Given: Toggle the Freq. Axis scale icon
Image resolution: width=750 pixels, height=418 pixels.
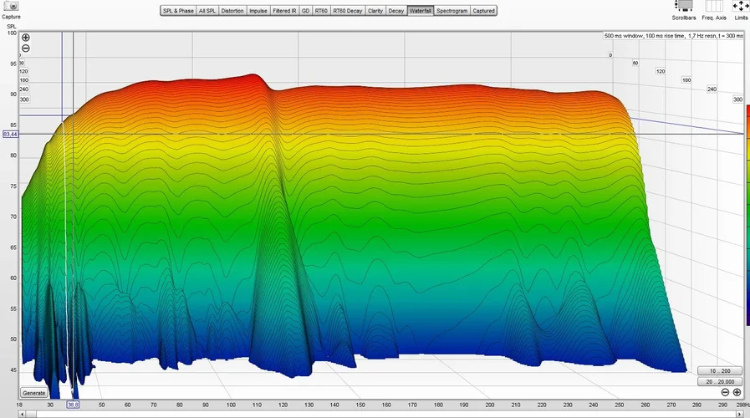Looking at the screenshot, I should (713, 7).
